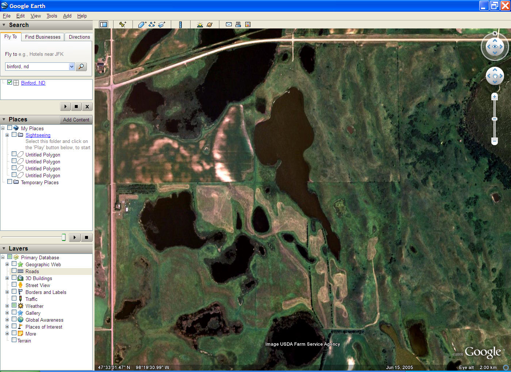Image resolution: width=511 pixels, height=372 pixels.
Task: Open the ruler measuring tool
Action: (180, 24)
